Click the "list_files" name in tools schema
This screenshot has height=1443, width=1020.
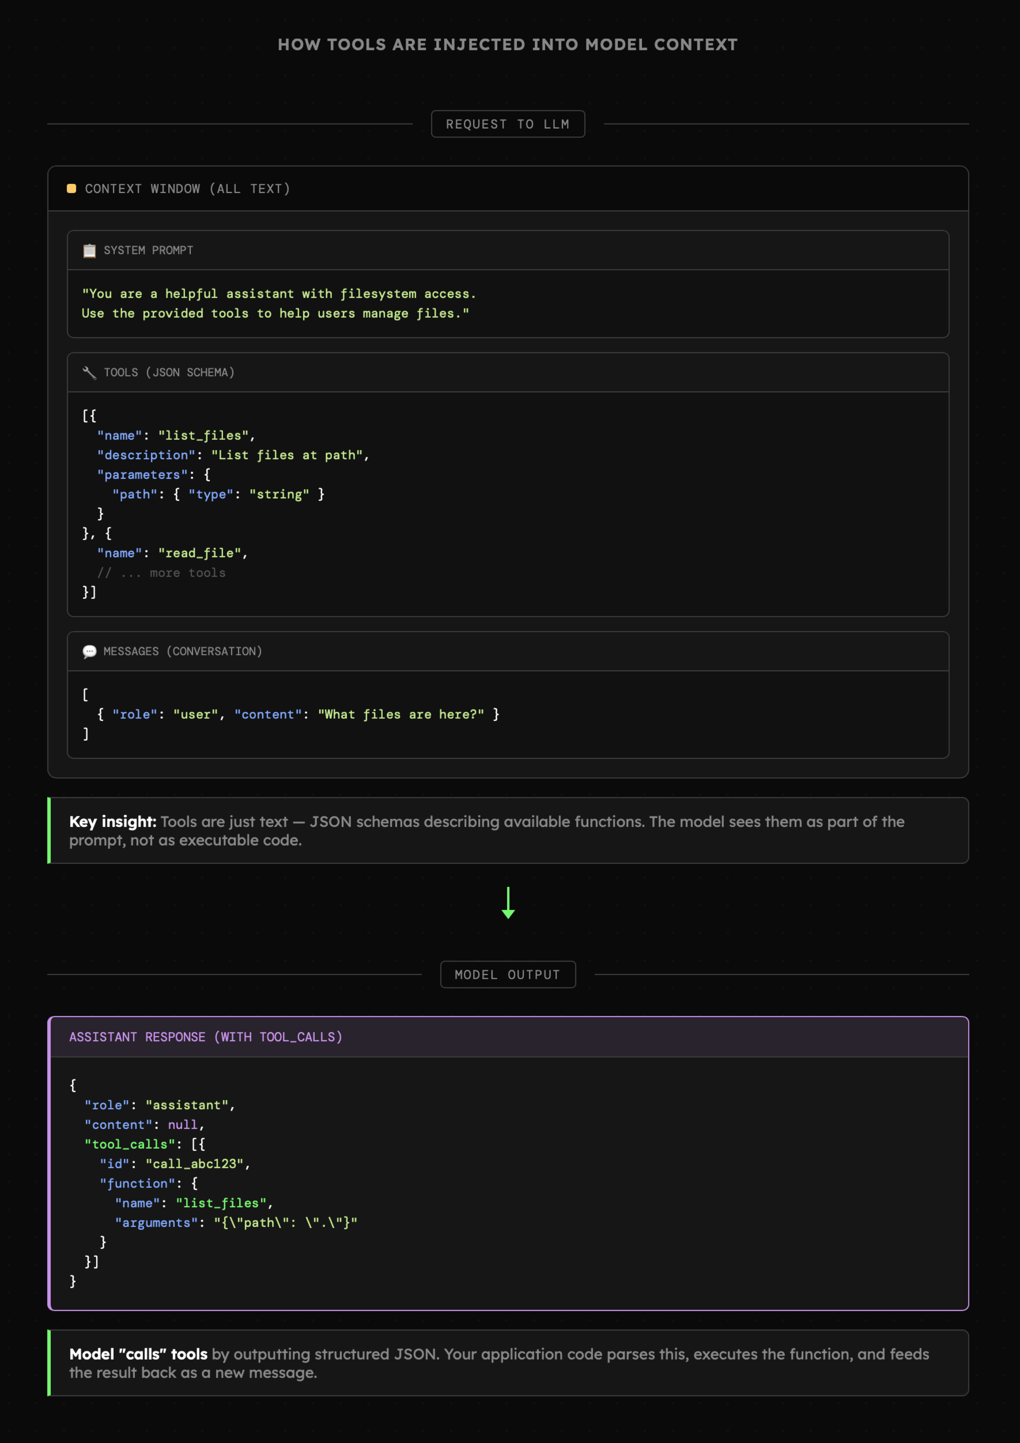[204, 436]
